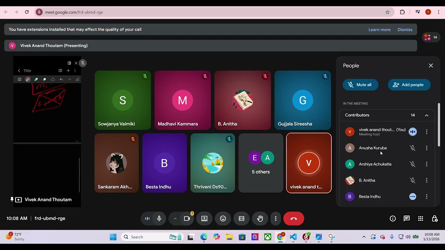Leave the call with the red hang-up button

pos(294,218)
